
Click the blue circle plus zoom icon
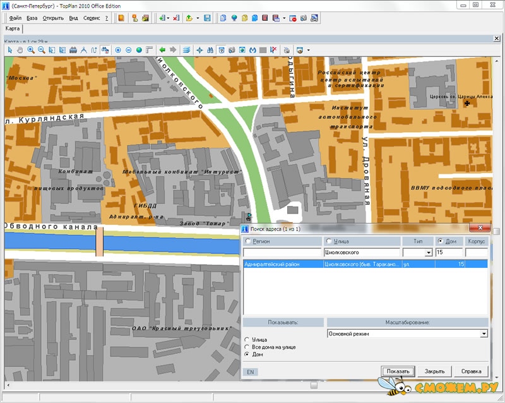click(118, 50)
